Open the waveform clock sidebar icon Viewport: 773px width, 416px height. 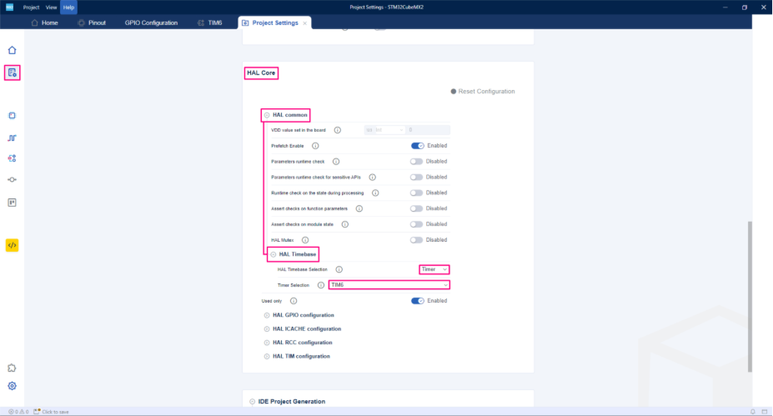point(12,138)
